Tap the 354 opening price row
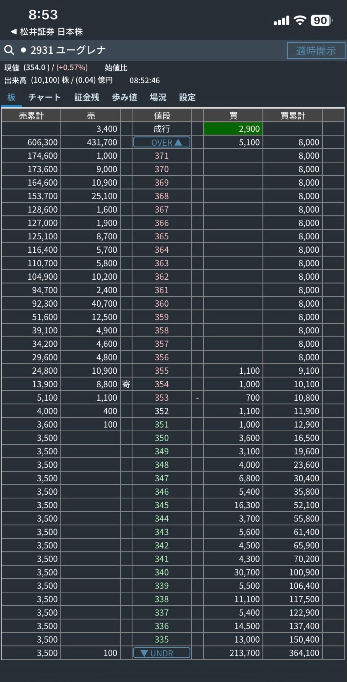This screenshot has width=347, height=682. point(173,384)
